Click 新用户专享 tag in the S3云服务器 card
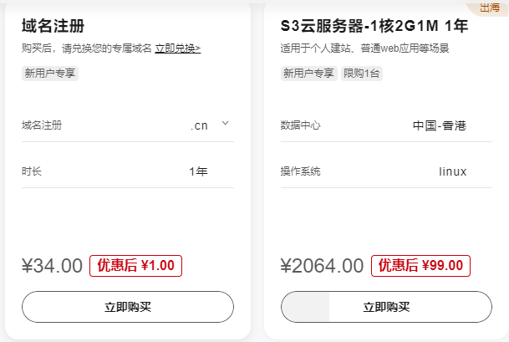Screen dimensions: 509x342 click(x=308, y=73)
